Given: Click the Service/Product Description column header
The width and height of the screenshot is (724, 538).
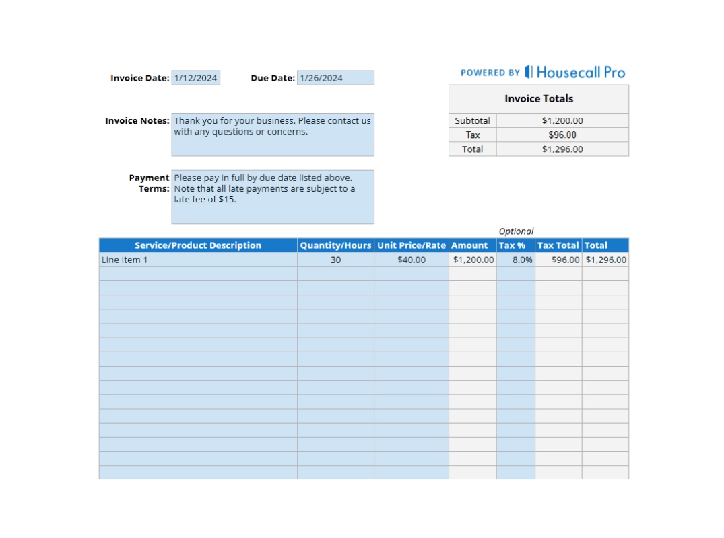Looking at the screenshot, I should tap(198, 245).
